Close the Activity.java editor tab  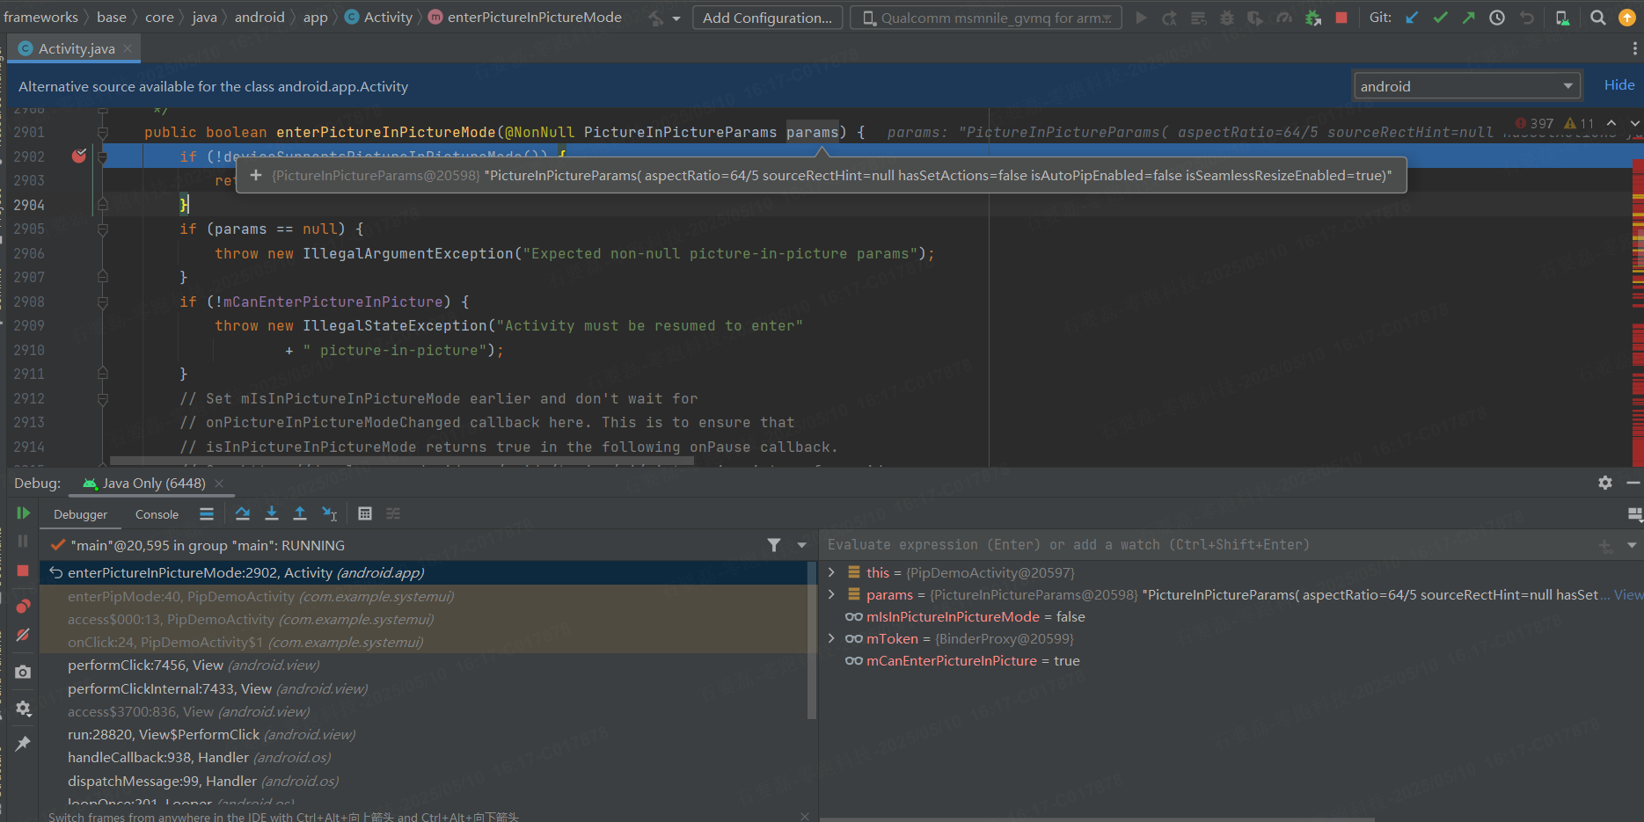pyautogui.click(x=128, y=48)
